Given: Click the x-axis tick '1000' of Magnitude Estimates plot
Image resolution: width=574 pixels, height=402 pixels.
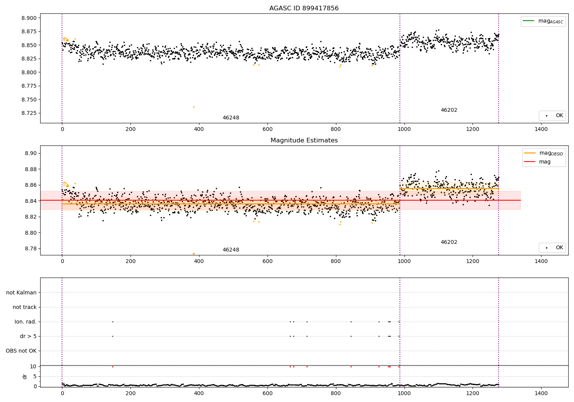Looking at the screenshot, I should tap(404, 261).
